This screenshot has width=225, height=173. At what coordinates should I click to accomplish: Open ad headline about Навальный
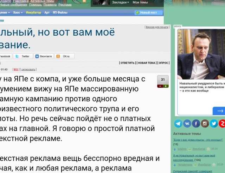click(202, 87)
